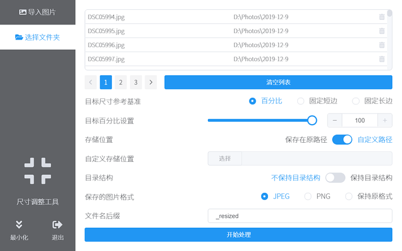Delete DSC05997.jpg row via trash icon

[382, 59]
